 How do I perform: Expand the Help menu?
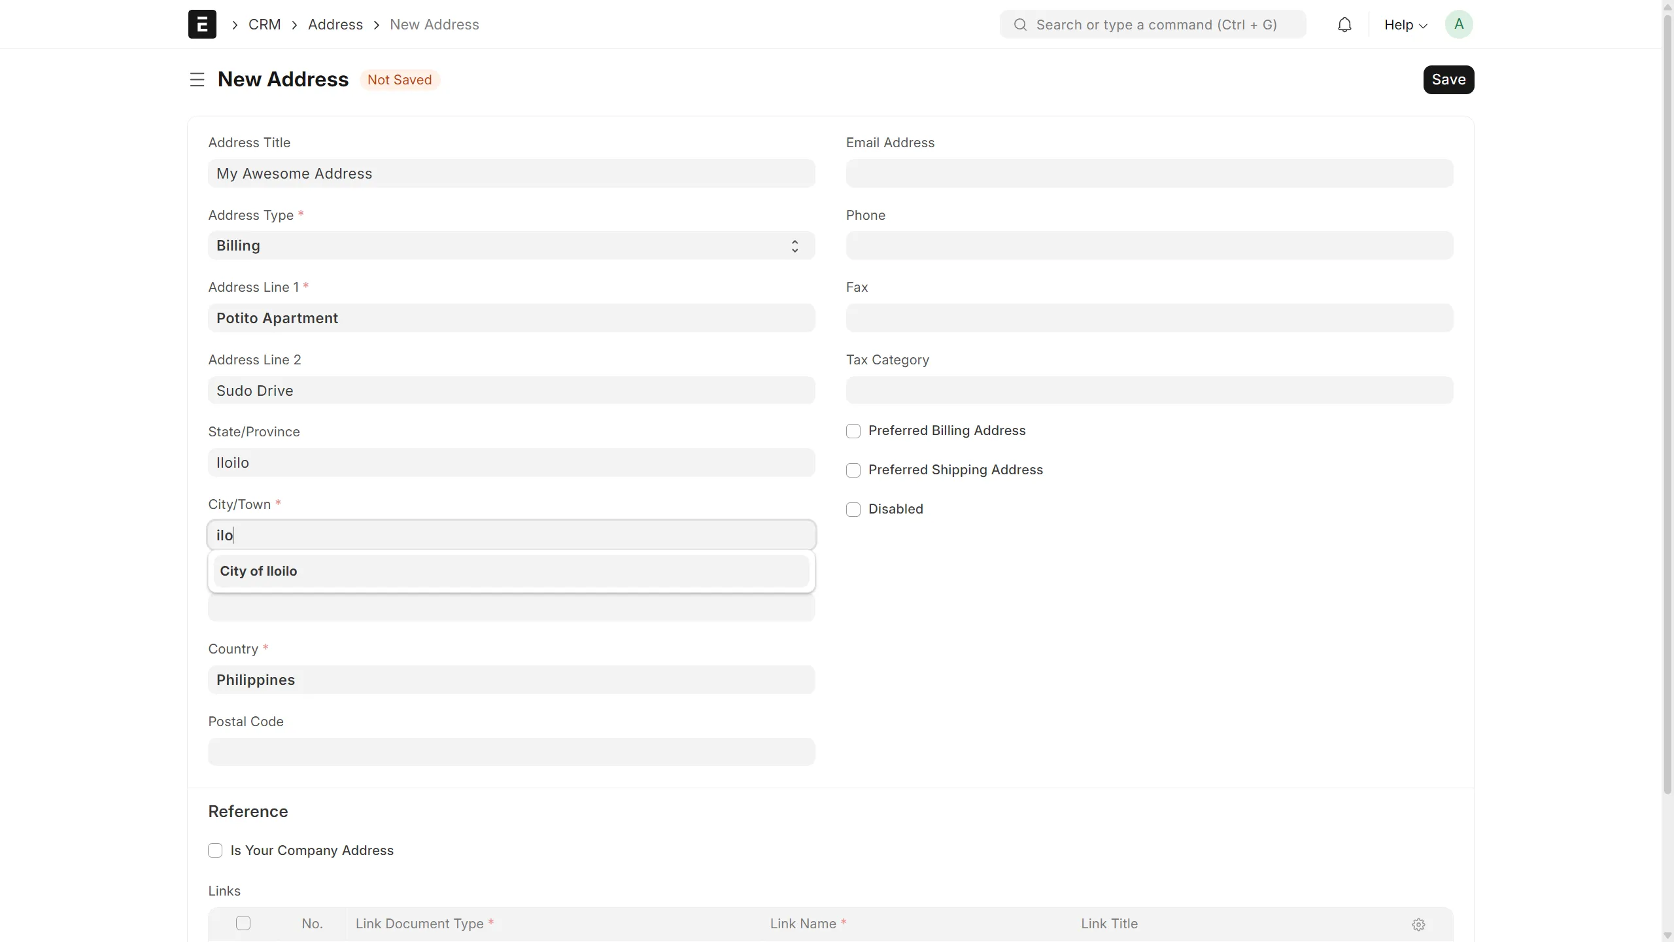(x=1405, y=25)
